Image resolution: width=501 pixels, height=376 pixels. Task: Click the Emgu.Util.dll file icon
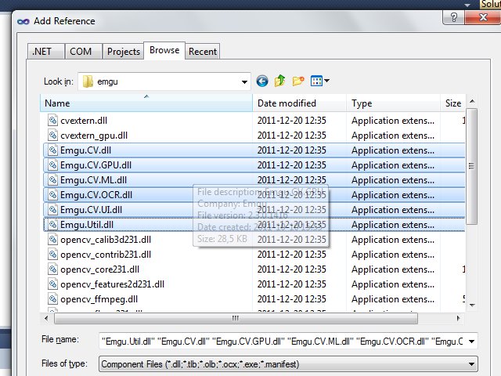point(52,225)
